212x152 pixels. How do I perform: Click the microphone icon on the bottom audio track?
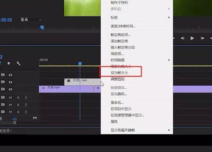tap(26, 112)
